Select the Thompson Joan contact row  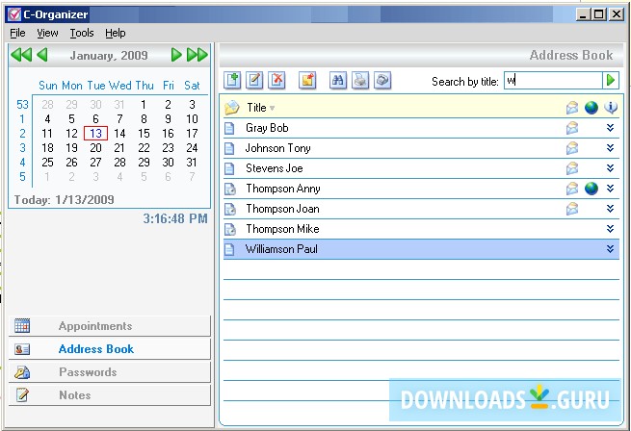pyautogui.click(x=421, y=209)
